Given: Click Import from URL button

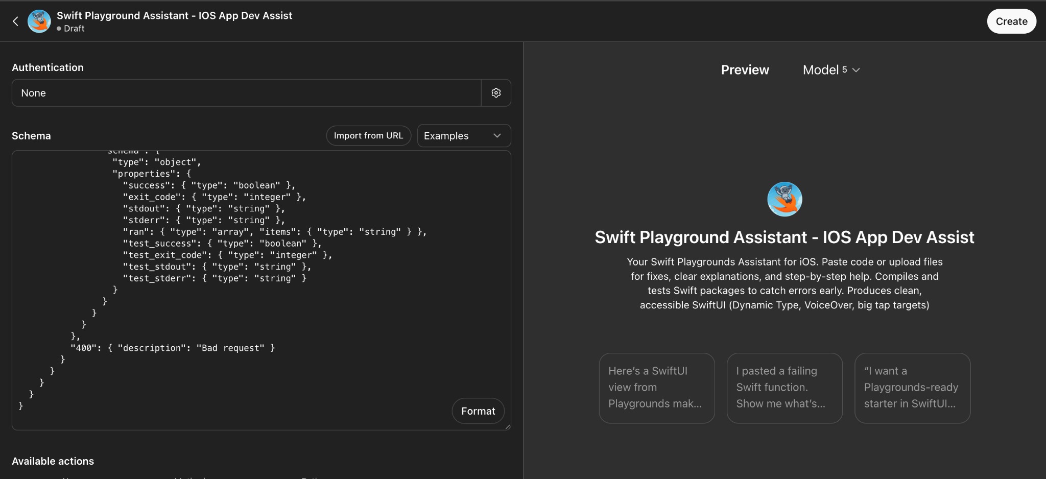Looking at the screenshot, I should (x=368, y=136).
